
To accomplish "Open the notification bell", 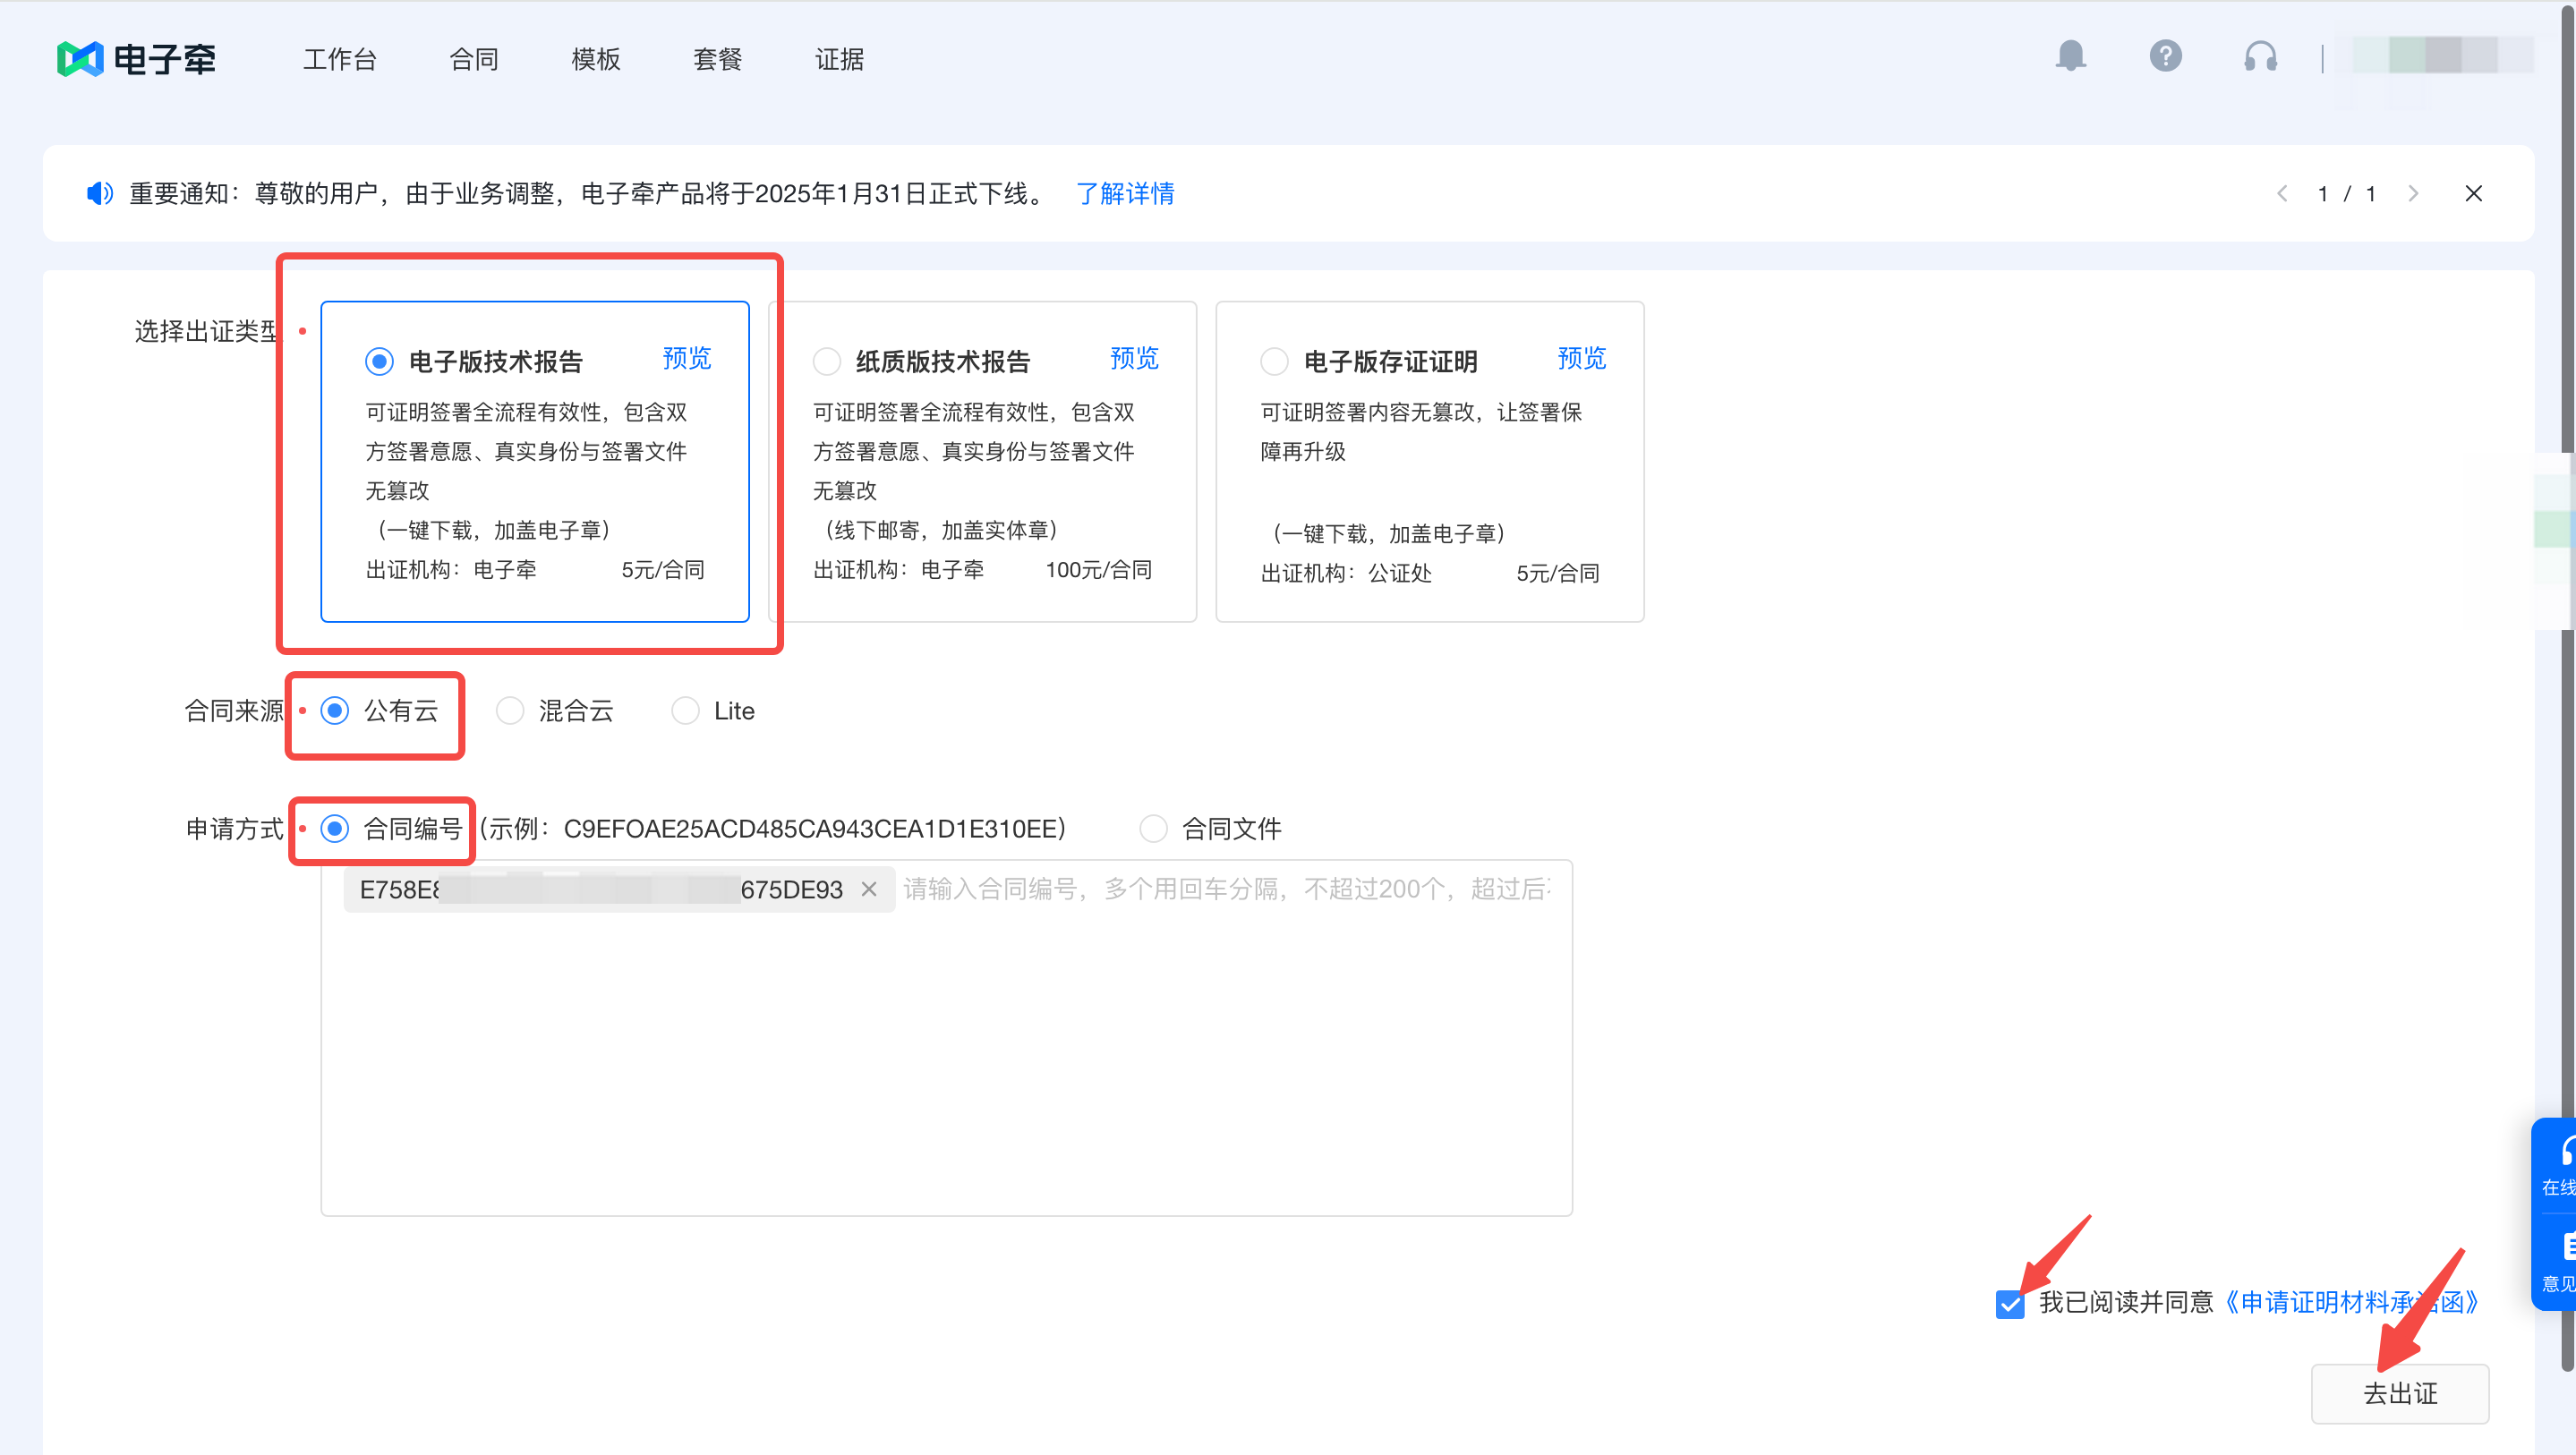I will click(2070, 56).
